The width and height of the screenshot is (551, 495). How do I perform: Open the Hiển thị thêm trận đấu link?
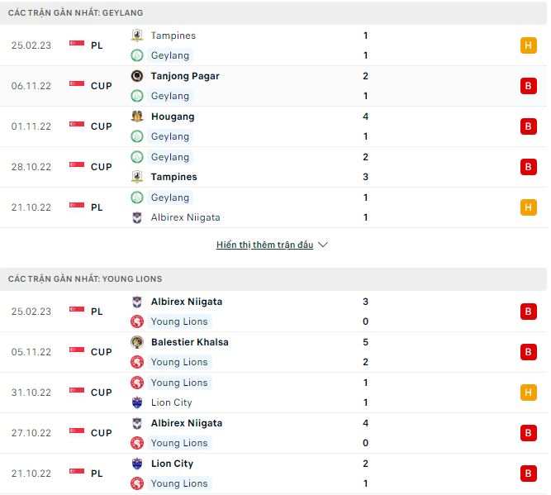coord(264,245)
